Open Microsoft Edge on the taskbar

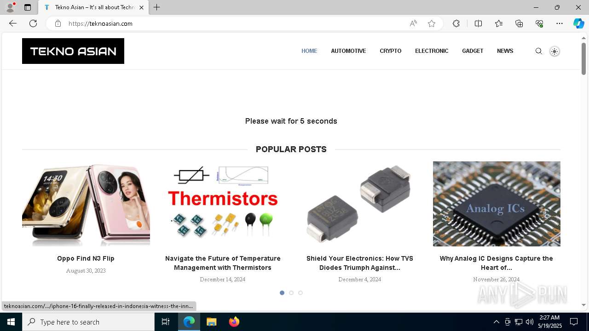click(x=189, y=322)
